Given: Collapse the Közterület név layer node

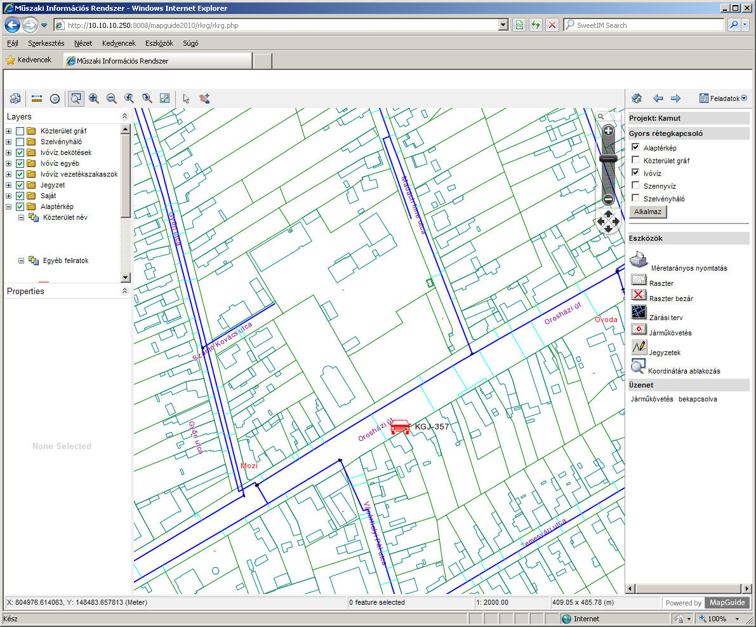Looking at the screenshot, I should coord(21,218).
